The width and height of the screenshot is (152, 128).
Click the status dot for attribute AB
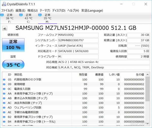(x=4, y=98)
